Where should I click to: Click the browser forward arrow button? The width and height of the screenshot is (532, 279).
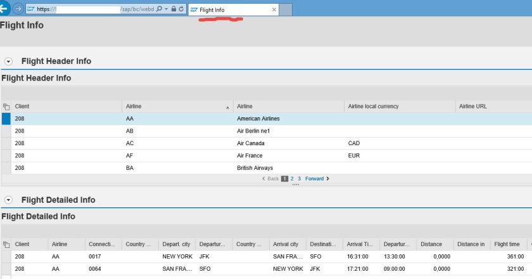pos(18,10)
